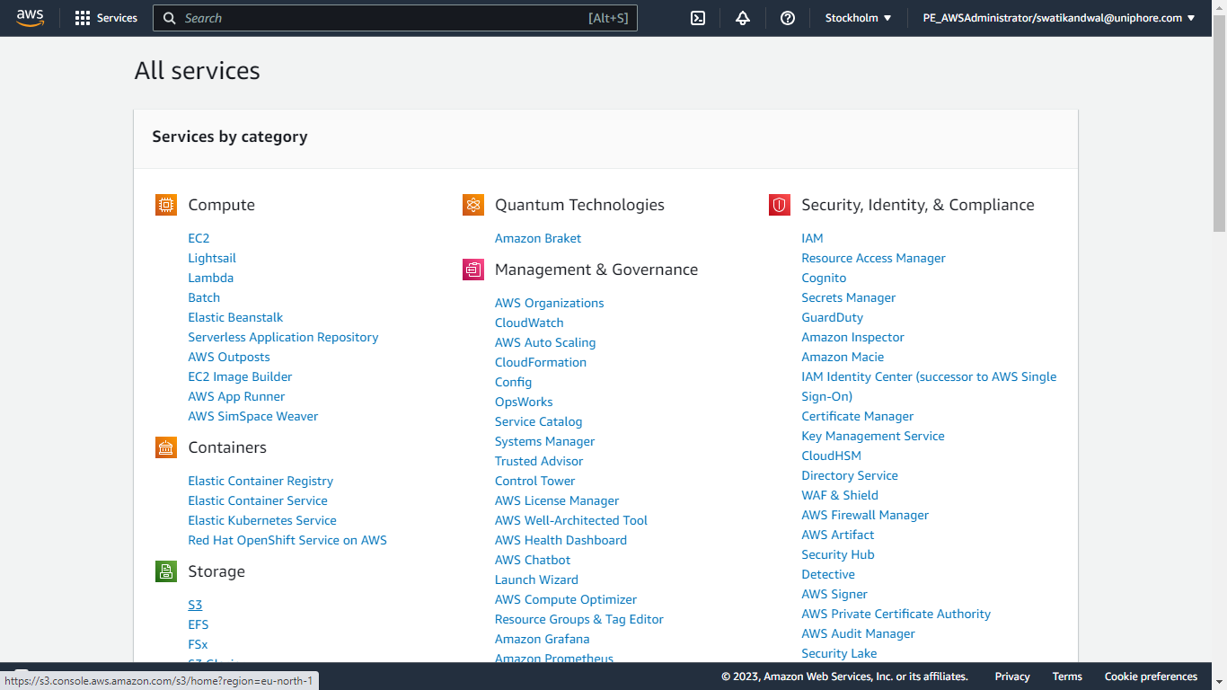Open IAM Identity Center link
This screenshot has height=690, width=1227.
pos(929,386)
